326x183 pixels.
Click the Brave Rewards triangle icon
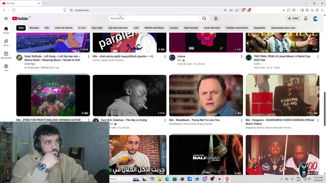pyautogui.click(x=249, y=10)
